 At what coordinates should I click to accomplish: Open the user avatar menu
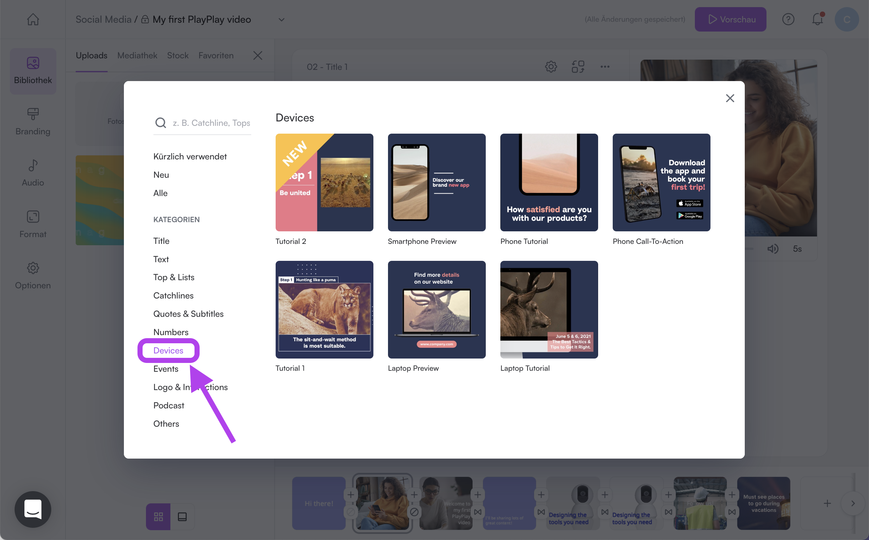847,19
